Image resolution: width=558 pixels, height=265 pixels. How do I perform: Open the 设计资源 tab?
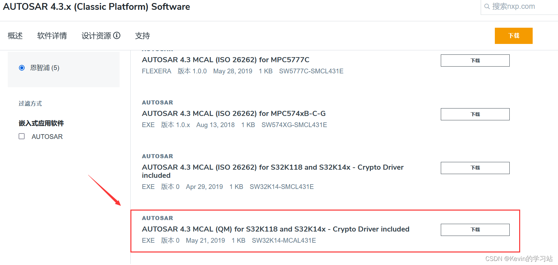(96, 35)
